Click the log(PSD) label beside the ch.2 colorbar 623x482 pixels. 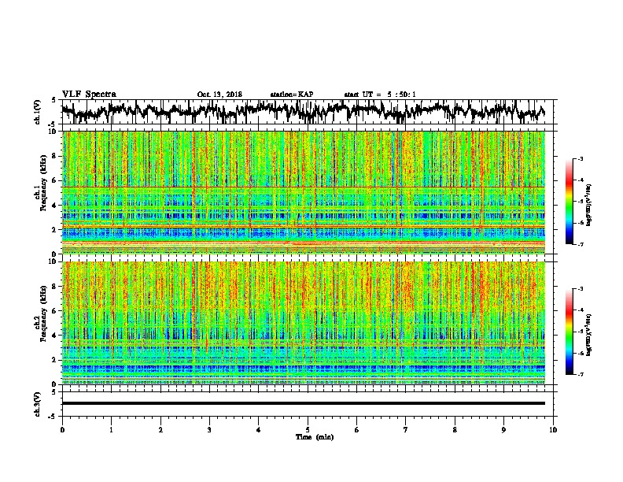[589, 335]
